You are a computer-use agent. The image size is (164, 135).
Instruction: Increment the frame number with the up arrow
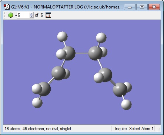coord(31,14)
